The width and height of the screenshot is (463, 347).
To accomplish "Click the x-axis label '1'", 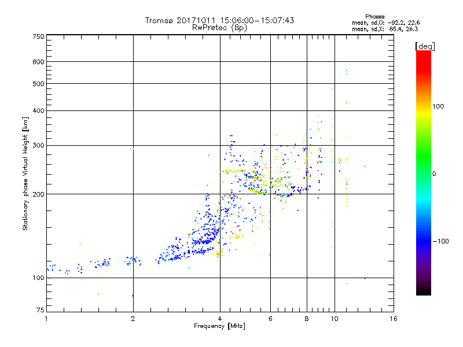I will (x=46, y=319).
